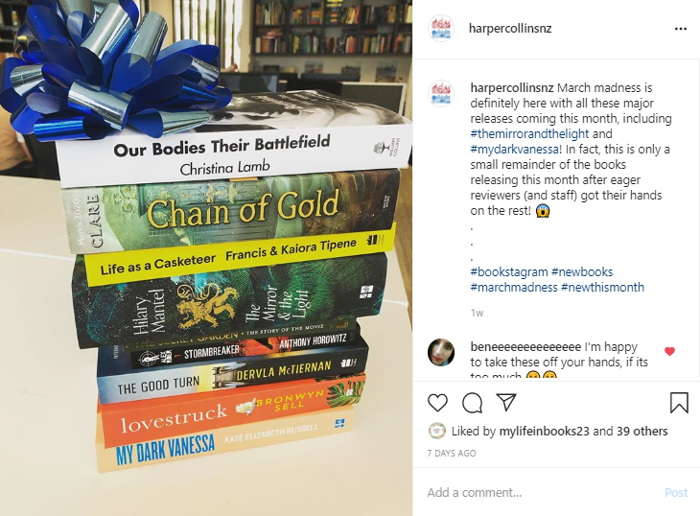Screen dimensions: 700x516
Task: Open the #marchmadness hashtag
Action: tap(514, 287)
